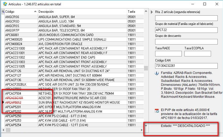Sort by the Descripción column header
The image size is (223, 137).
click(82, 12)
